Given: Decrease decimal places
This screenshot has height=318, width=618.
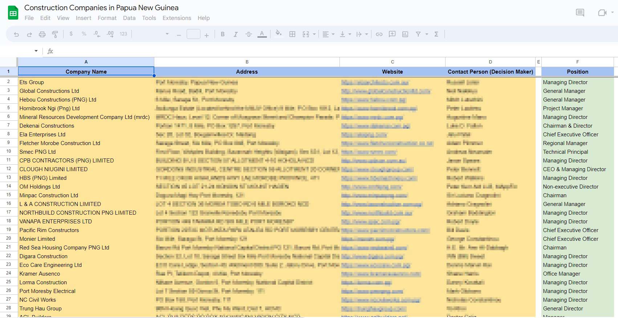Looking at the screenshot, I should tap(97, 34).
